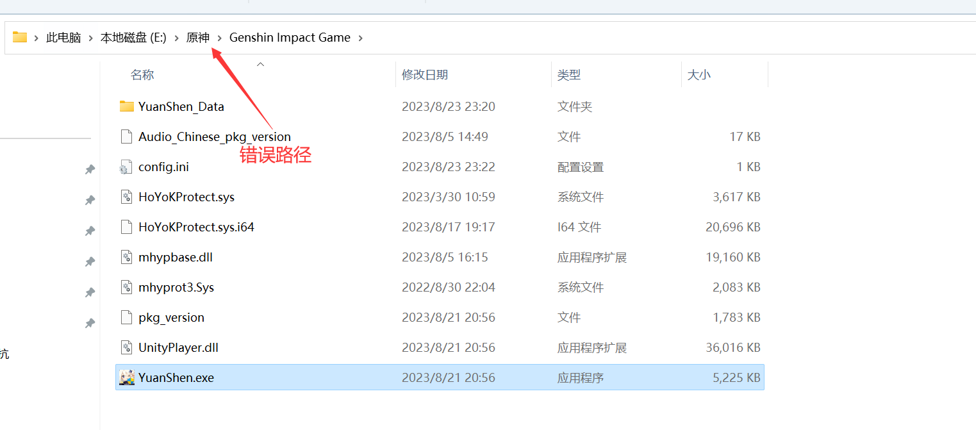The height and width of the screenshot is (430, 976).
Task: Click the config.ini gear file icon
Action: click(x=126, y=167)
